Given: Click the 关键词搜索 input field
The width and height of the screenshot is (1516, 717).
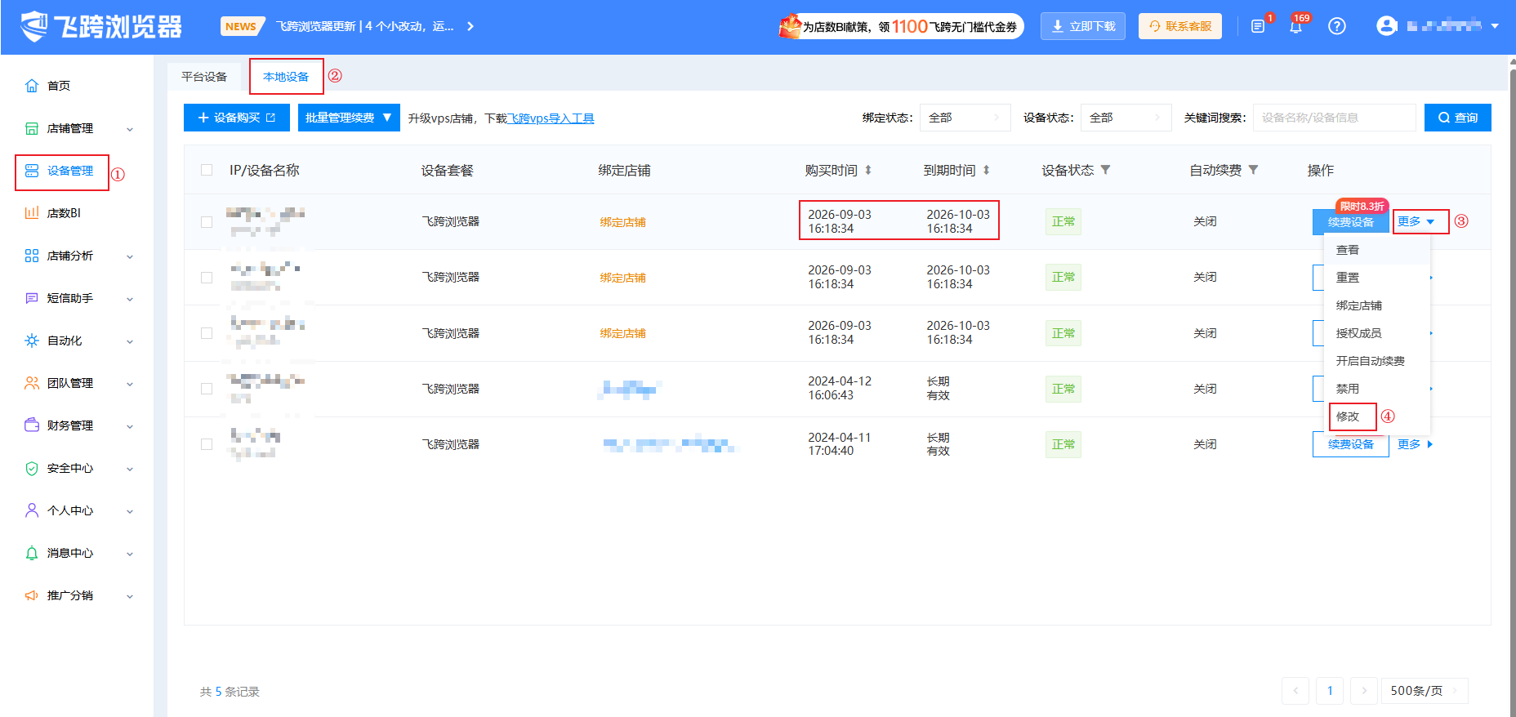Looking at the screenshot, I should (1335, 118).
